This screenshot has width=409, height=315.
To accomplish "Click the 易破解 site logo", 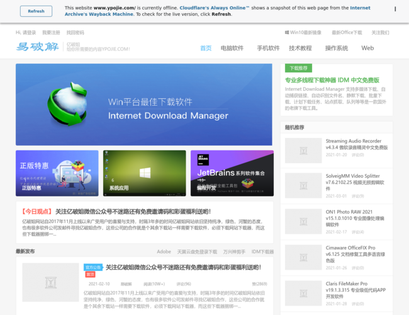I will 39,47.
